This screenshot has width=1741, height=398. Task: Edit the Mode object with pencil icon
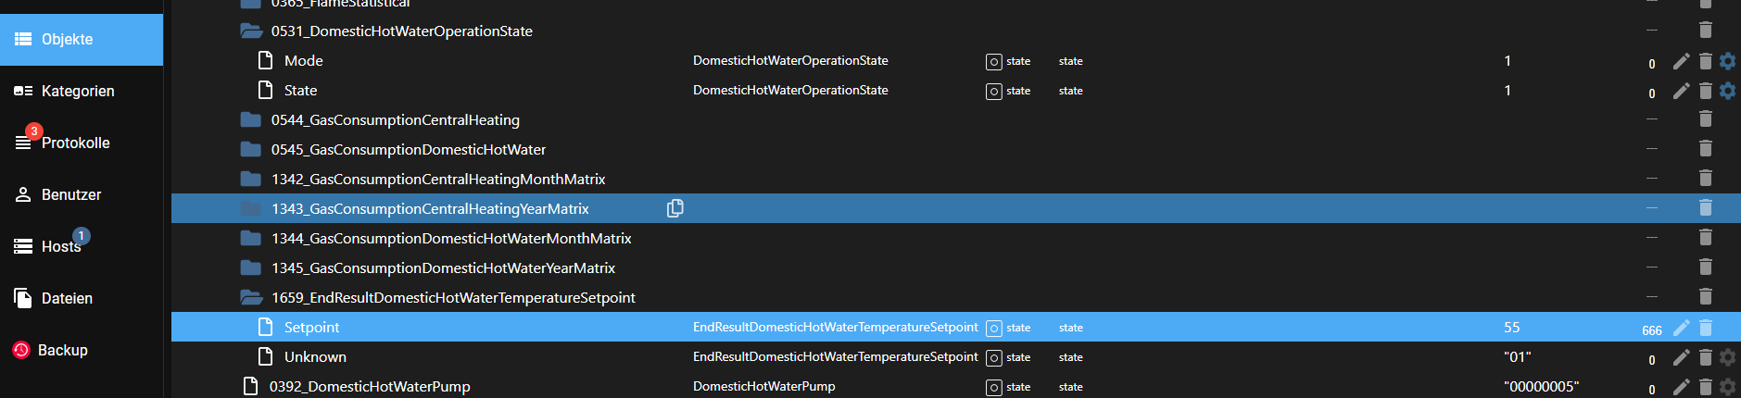click(1681, 61)
